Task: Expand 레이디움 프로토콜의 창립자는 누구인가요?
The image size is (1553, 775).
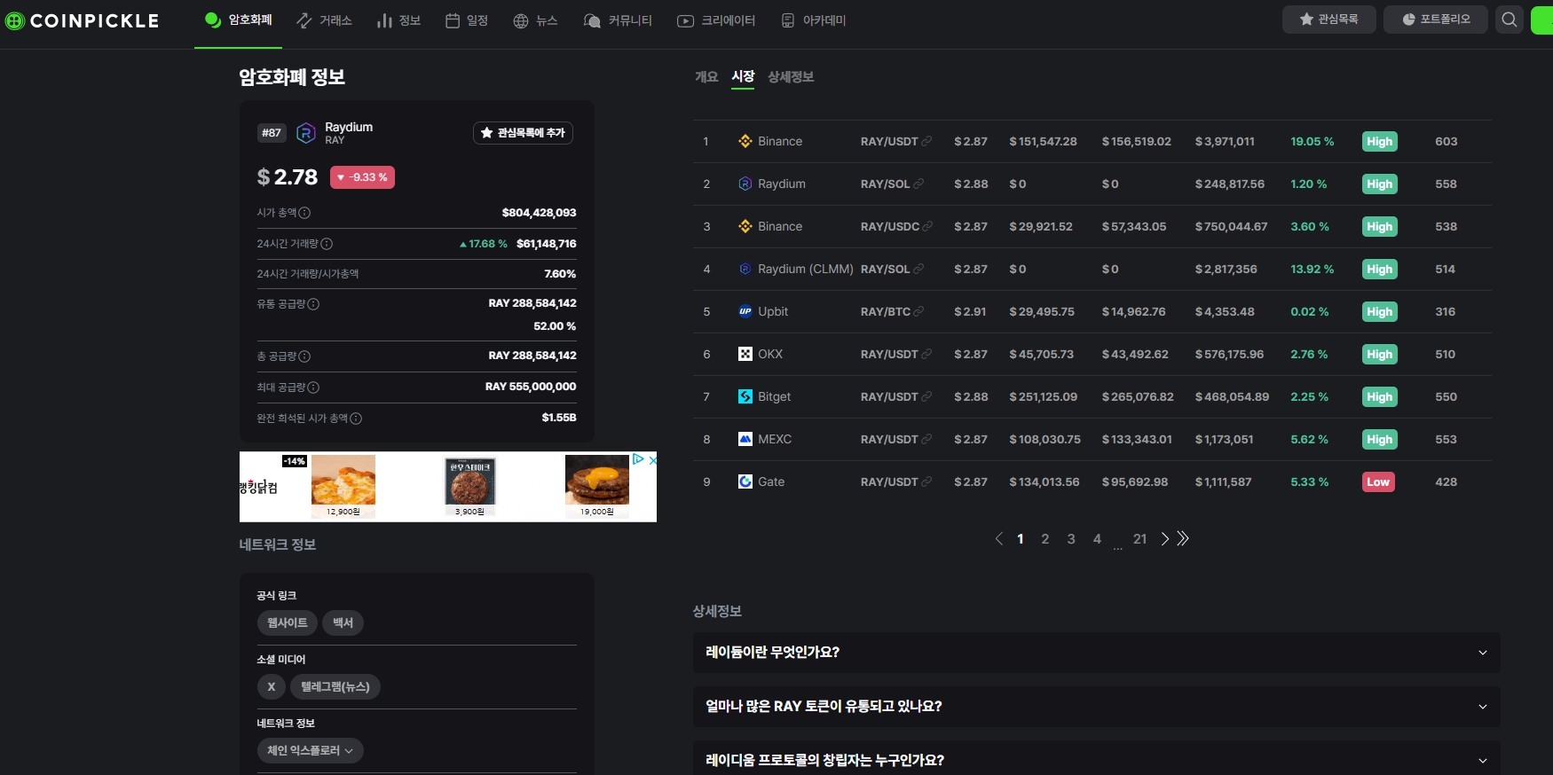Action: pyautogui.click(x=1096, y=760)
